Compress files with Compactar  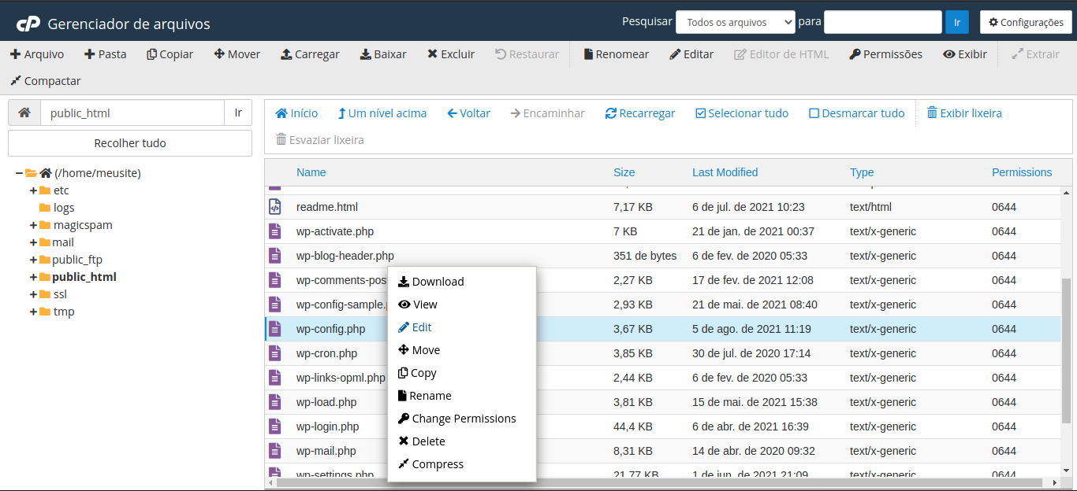coord(46,81)
